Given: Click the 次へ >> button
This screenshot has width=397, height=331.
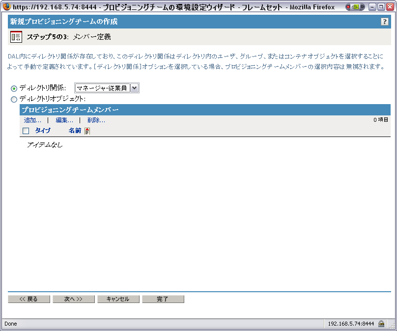Looking at the screenshot, I should pos(74,299).
